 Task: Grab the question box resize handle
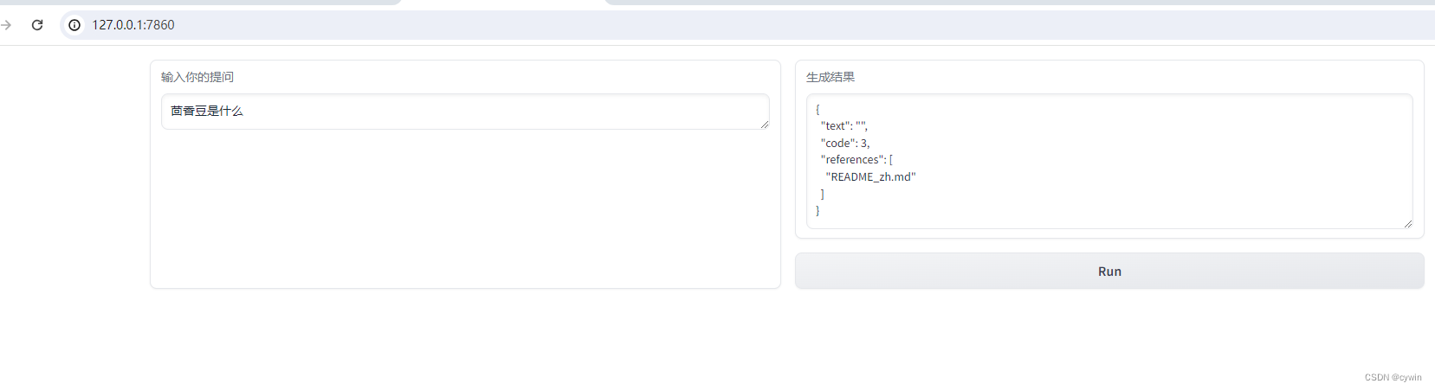point(764,125)
